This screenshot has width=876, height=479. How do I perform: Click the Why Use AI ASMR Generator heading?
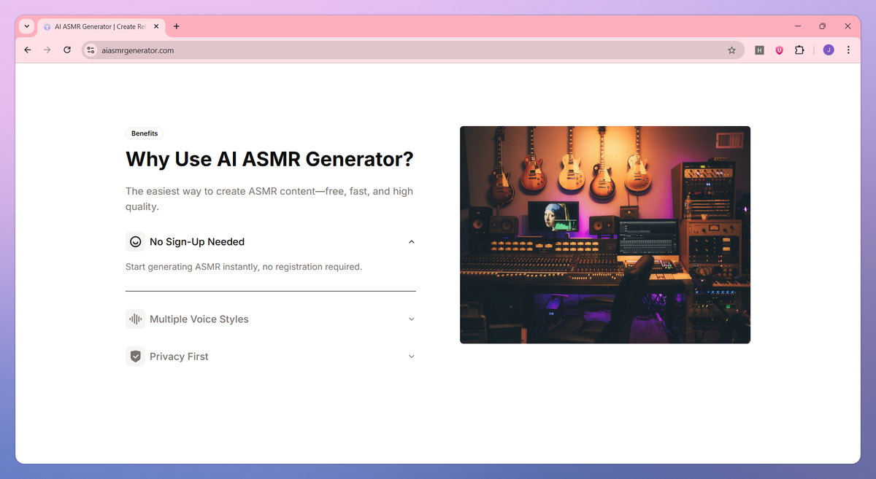[269, 159]
